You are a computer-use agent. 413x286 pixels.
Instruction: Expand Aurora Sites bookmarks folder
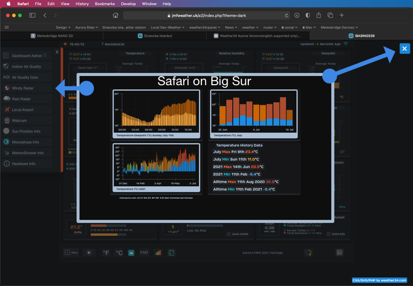coord(86,27)
